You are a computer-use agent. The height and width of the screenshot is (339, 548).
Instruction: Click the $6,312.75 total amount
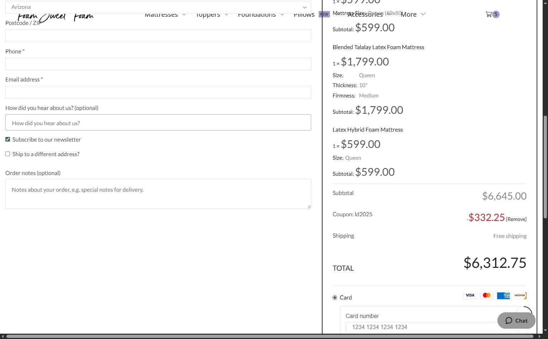495,263
